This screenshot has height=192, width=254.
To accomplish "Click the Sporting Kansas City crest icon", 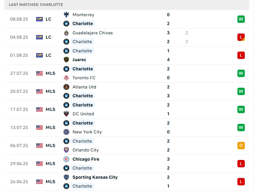I will click(66, 177).
